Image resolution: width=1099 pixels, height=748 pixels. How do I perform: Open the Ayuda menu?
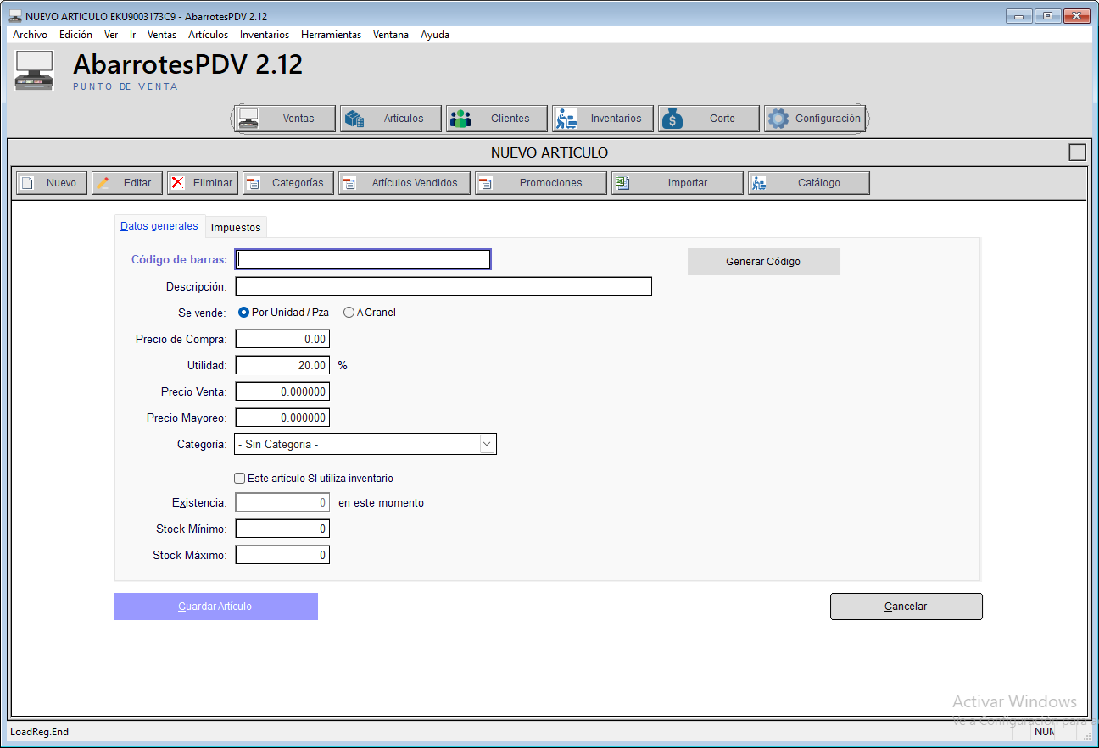click(435, 35)
